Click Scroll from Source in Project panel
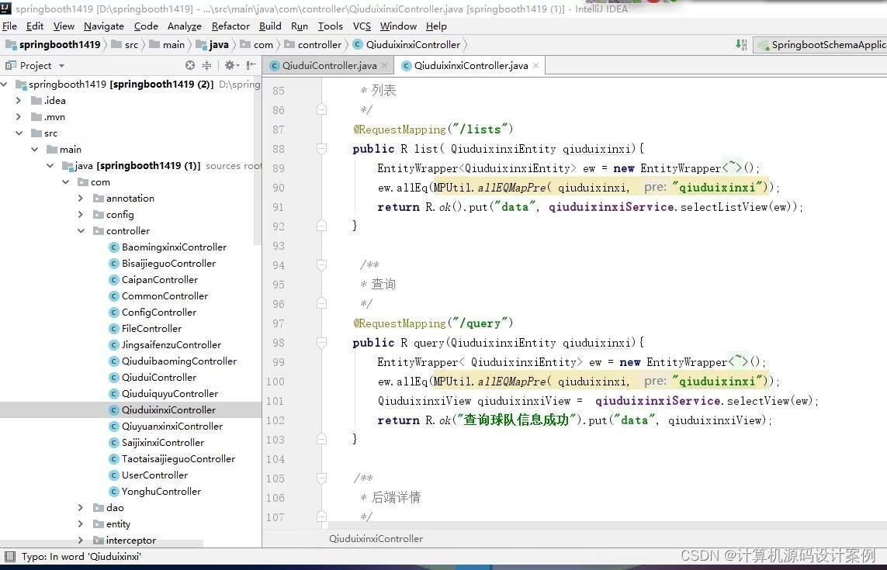The width and height of the screenshot is (887, 570). pos(189,65)
